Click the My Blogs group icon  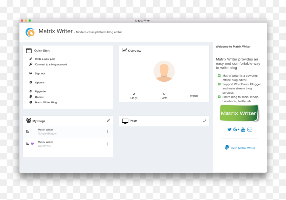click(x=29, y=120)
